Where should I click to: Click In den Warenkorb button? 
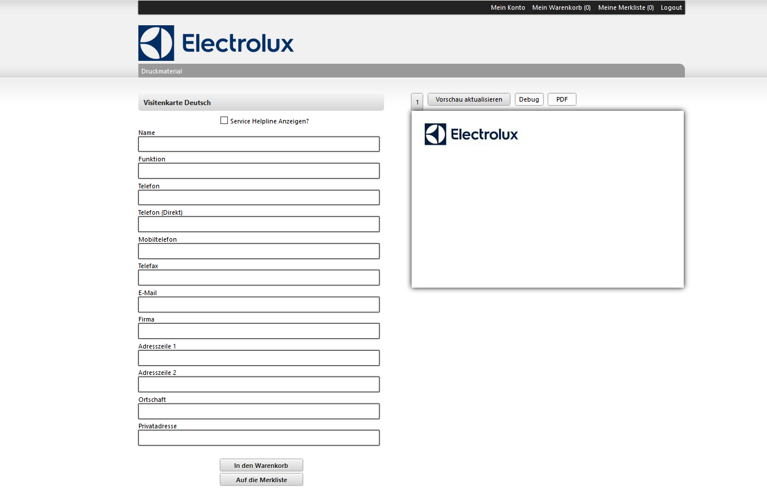261,465
